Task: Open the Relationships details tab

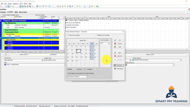Action: [x=24, y=52]
